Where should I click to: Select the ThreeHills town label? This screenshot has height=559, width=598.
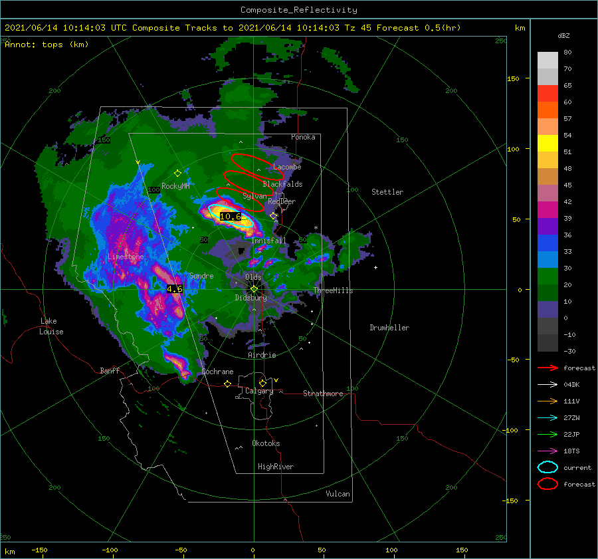(333, 290)
